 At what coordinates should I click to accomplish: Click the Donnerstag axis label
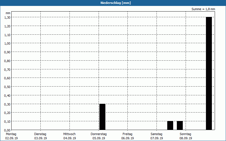click(99, 134)
